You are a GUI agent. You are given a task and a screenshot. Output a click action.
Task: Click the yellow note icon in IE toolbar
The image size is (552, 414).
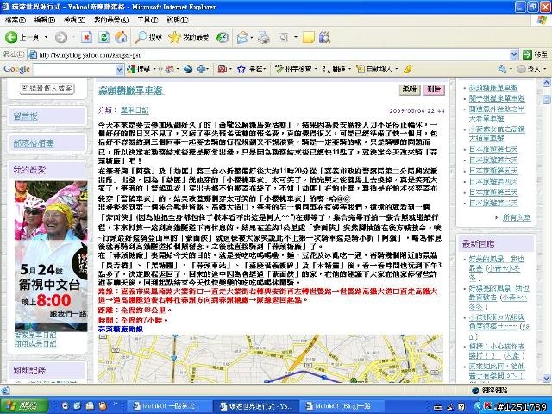(309, 37)
